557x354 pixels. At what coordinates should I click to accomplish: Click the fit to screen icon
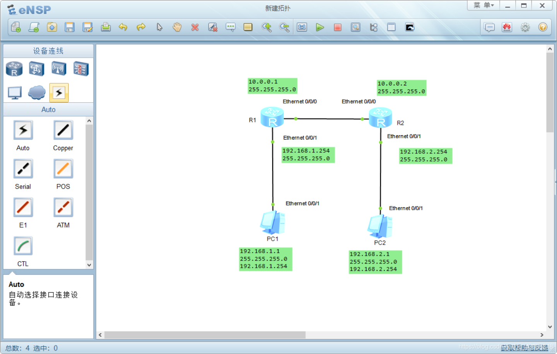pos(302,27)
